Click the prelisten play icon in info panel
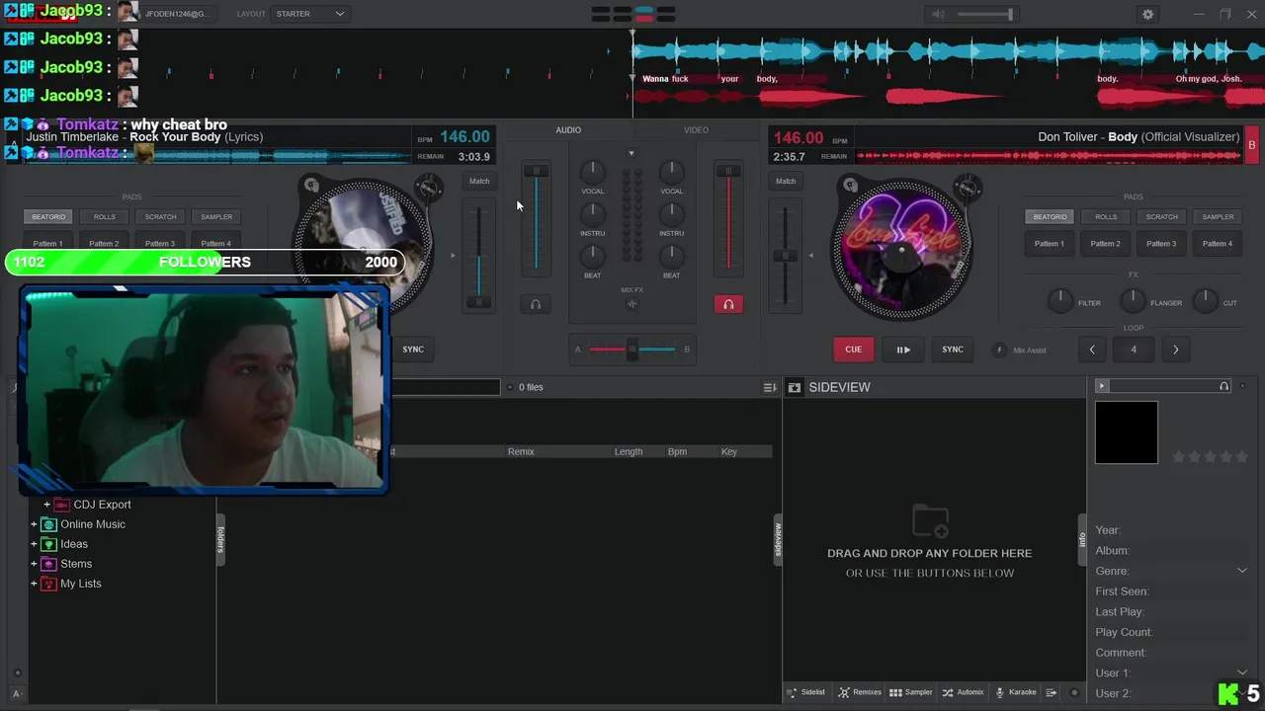Screen dimensions: 1265x711 [x=1102, y=386]
